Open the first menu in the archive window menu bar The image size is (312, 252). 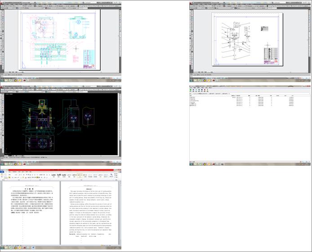point(192,88)
